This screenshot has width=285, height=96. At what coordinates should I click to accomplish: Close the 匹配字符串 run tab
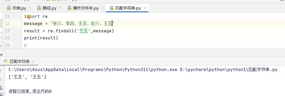click(33, 62)
